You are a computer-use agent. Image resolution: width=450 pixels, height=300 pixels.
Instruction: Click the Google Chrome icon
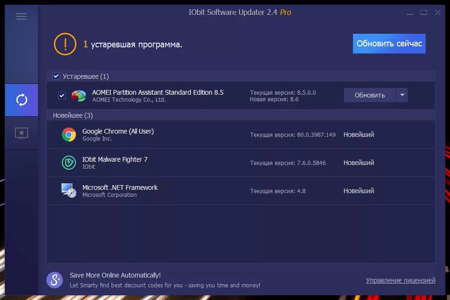(69, 135)
